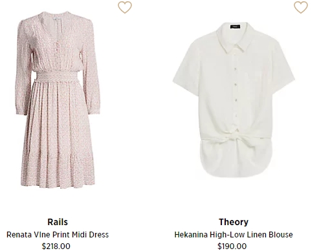Open Hekanina High-Low Linen Blouse link
The image size is (319, 251).
(x=234, y=234)
